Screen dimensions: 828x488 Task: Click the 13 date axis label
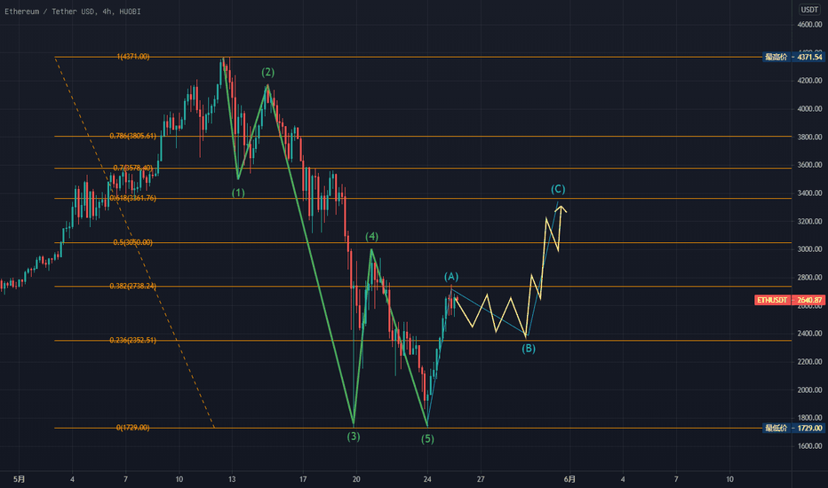tap(232, 479)
